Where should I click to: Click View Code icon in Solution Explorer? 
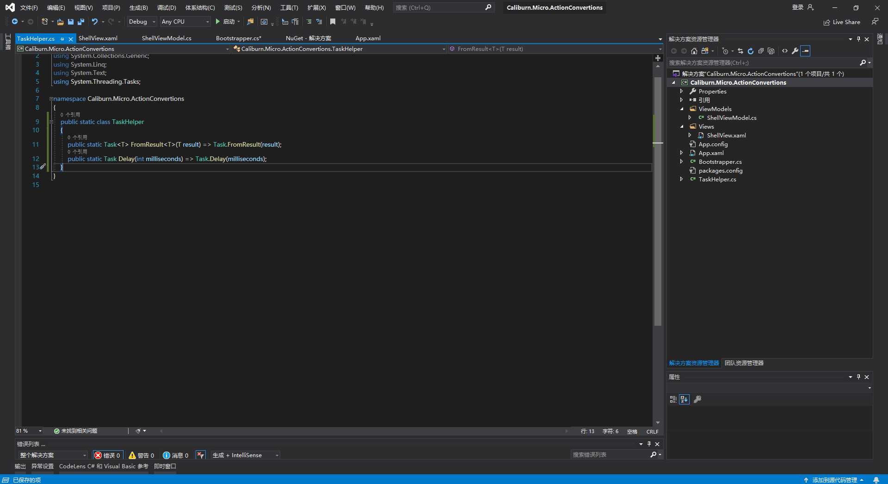click(785, 51)
